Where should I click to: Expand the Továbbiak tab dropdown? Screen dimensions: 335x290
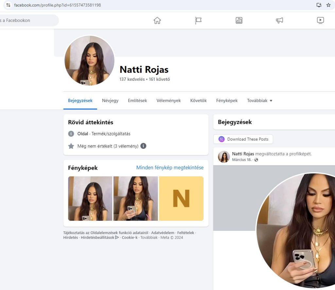click(259, 101)
